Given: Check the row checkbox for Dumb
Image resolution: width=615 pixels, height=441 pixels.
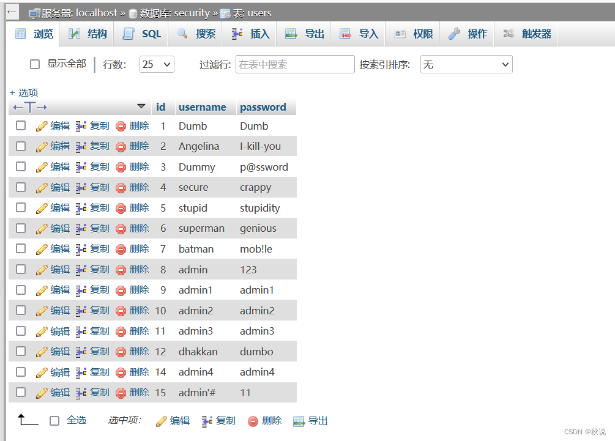Looking at the screenshot, I should point(21,125).
